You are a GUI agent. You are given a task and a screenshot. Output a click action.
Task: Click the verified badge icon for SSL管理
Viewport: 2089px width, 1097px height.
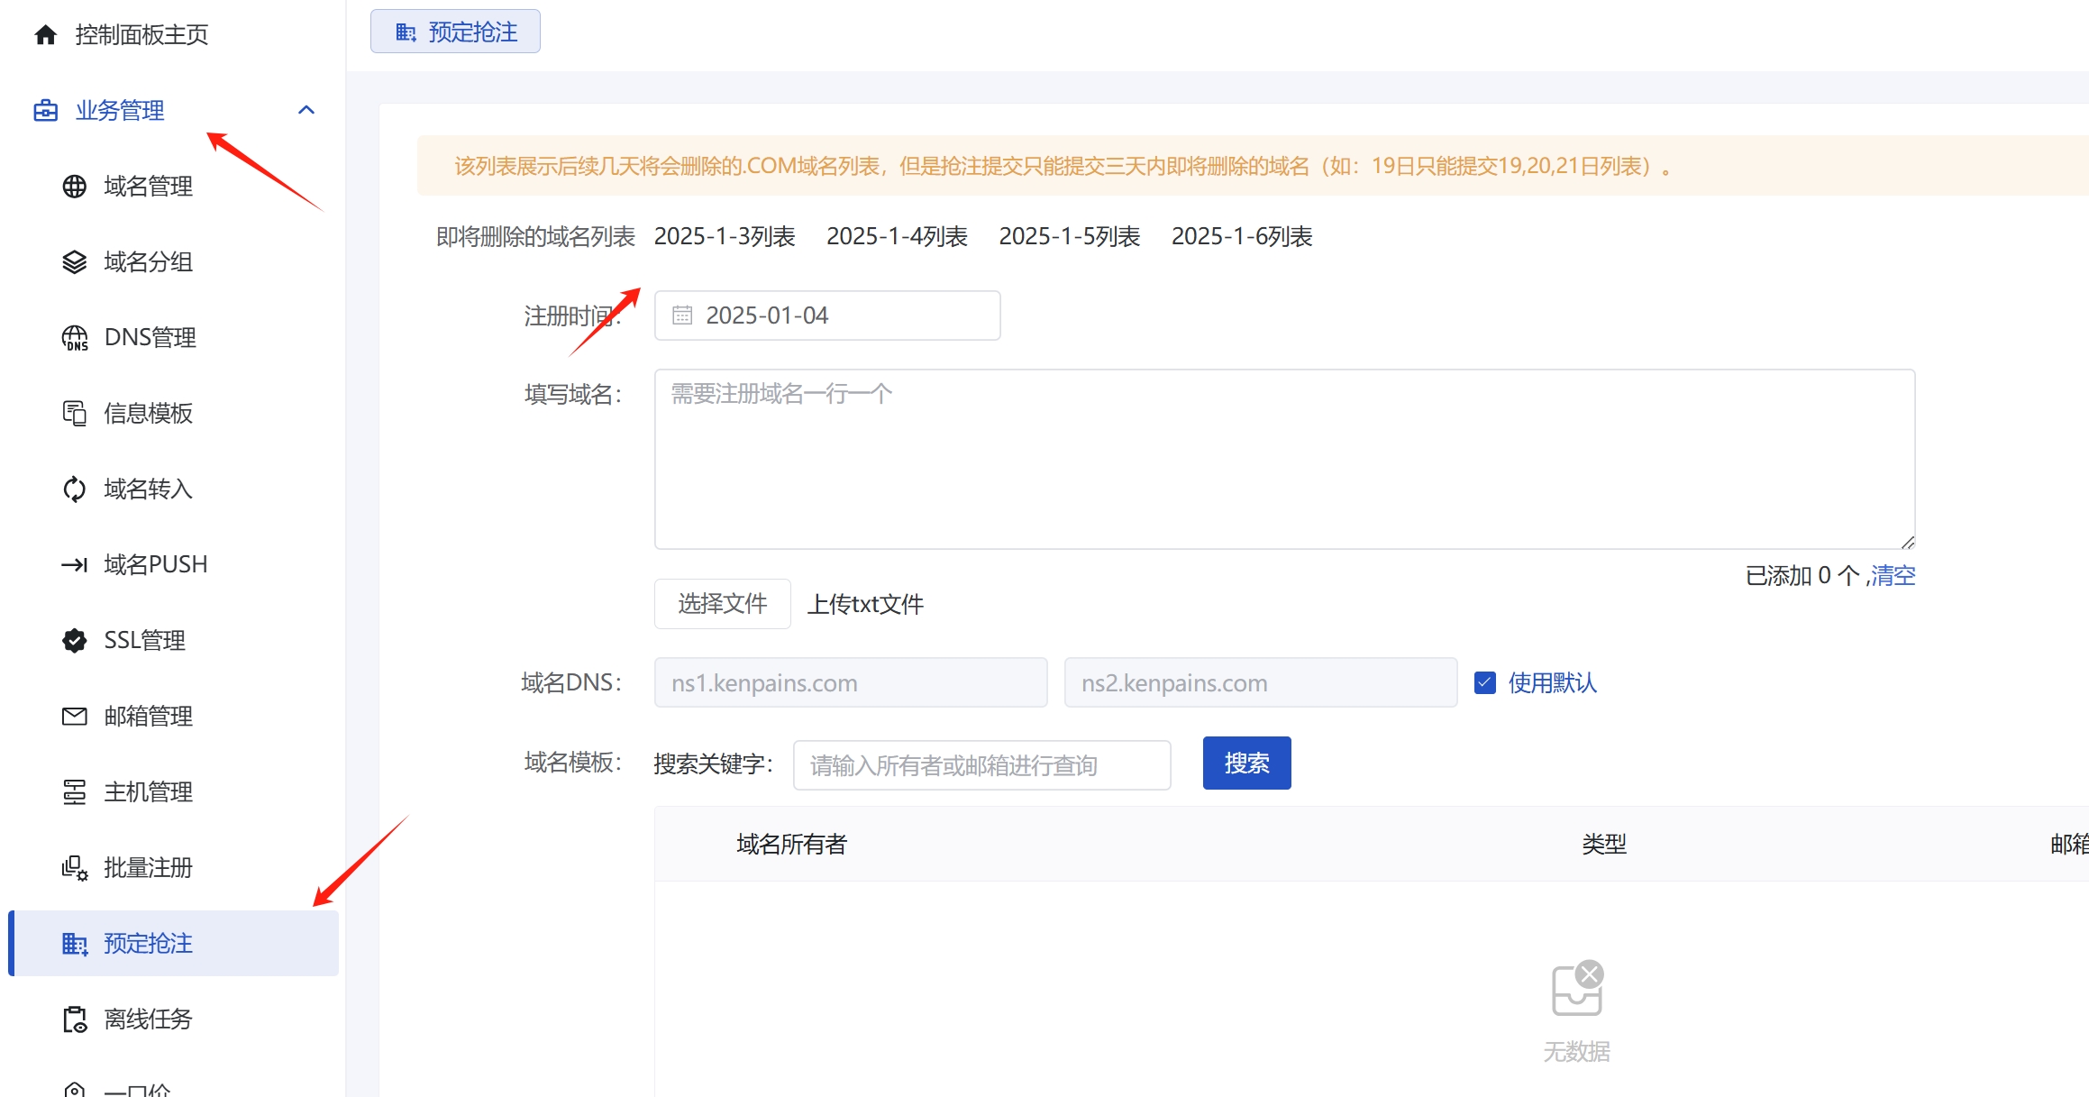pyautogui.click(x=74, y=641)
